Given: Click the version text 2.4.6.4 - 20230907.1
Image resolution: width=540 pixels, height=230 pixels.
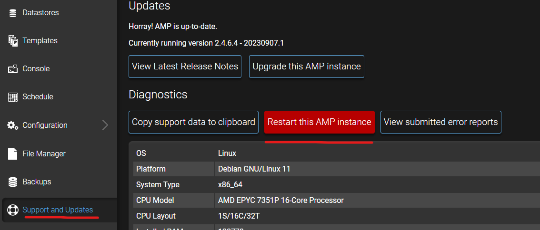Looking at the screenshot, I should click(x=250, y=43).
